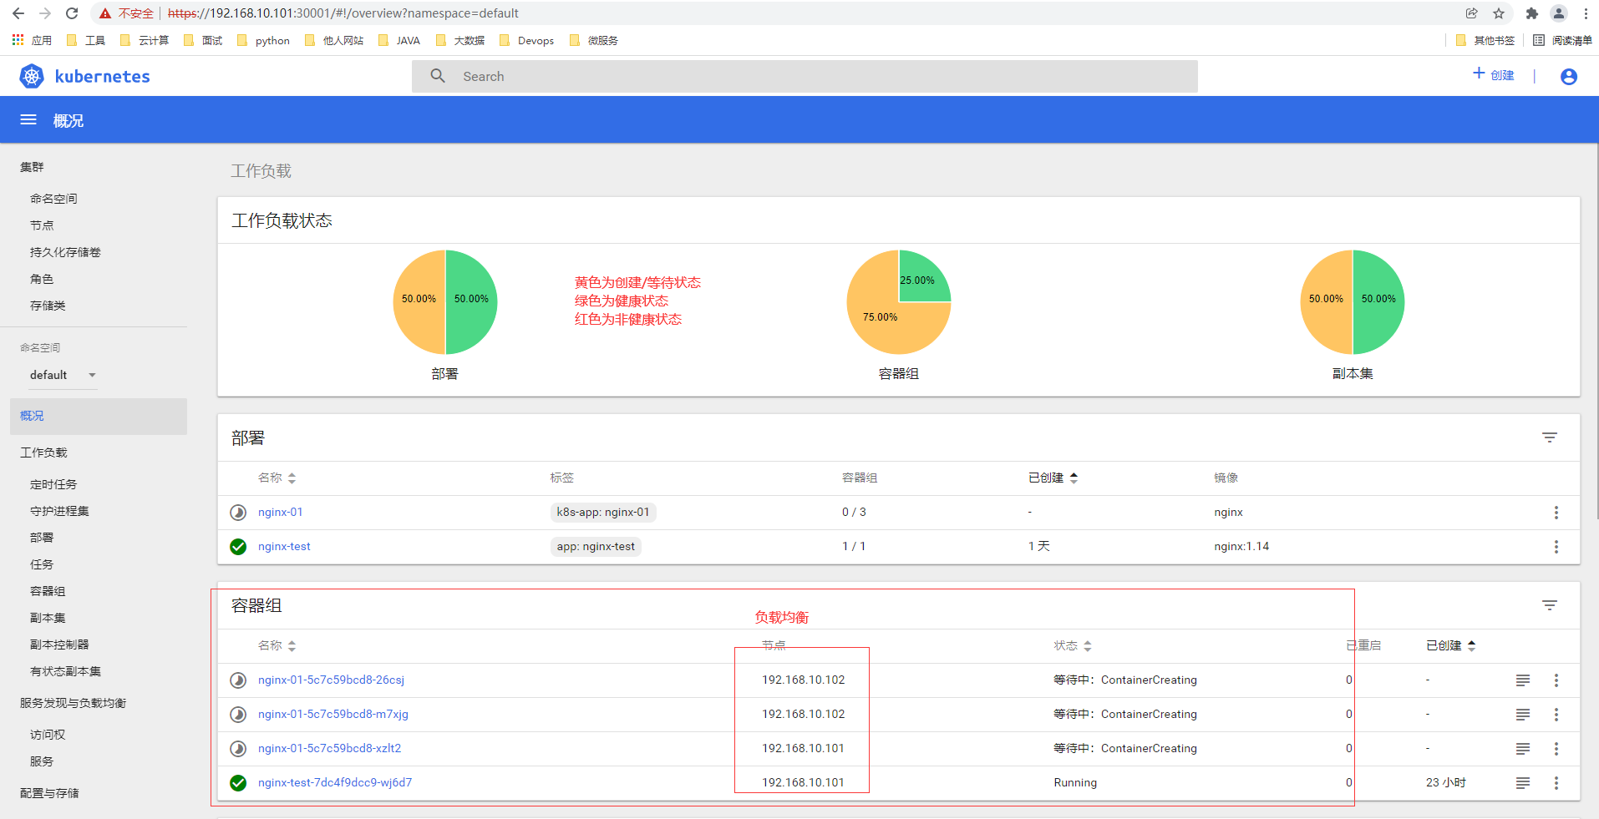
Task: Open Chrome three-dot menu
Action: (1586, 13)
